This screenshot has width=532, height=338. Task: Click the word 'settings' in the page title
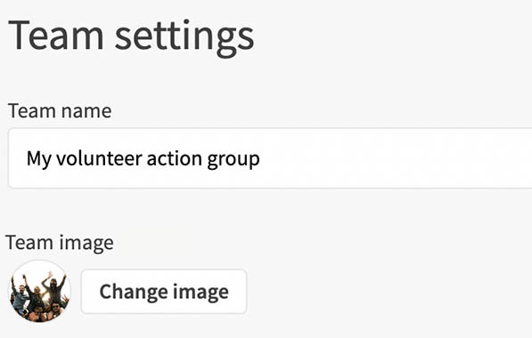click(184, 37)
